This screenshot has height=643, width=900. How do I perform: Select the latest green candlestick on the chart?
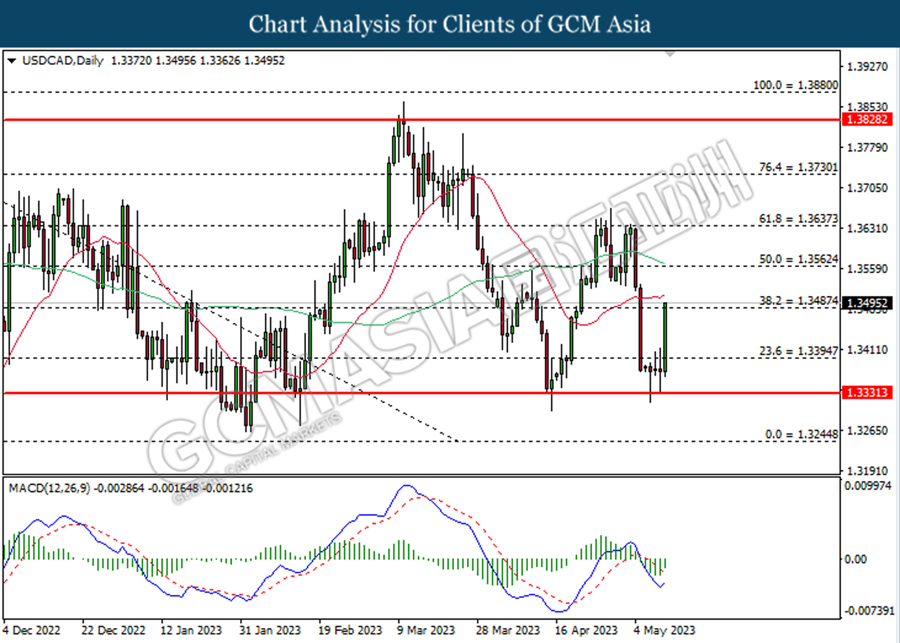click(x=665, y=339)
